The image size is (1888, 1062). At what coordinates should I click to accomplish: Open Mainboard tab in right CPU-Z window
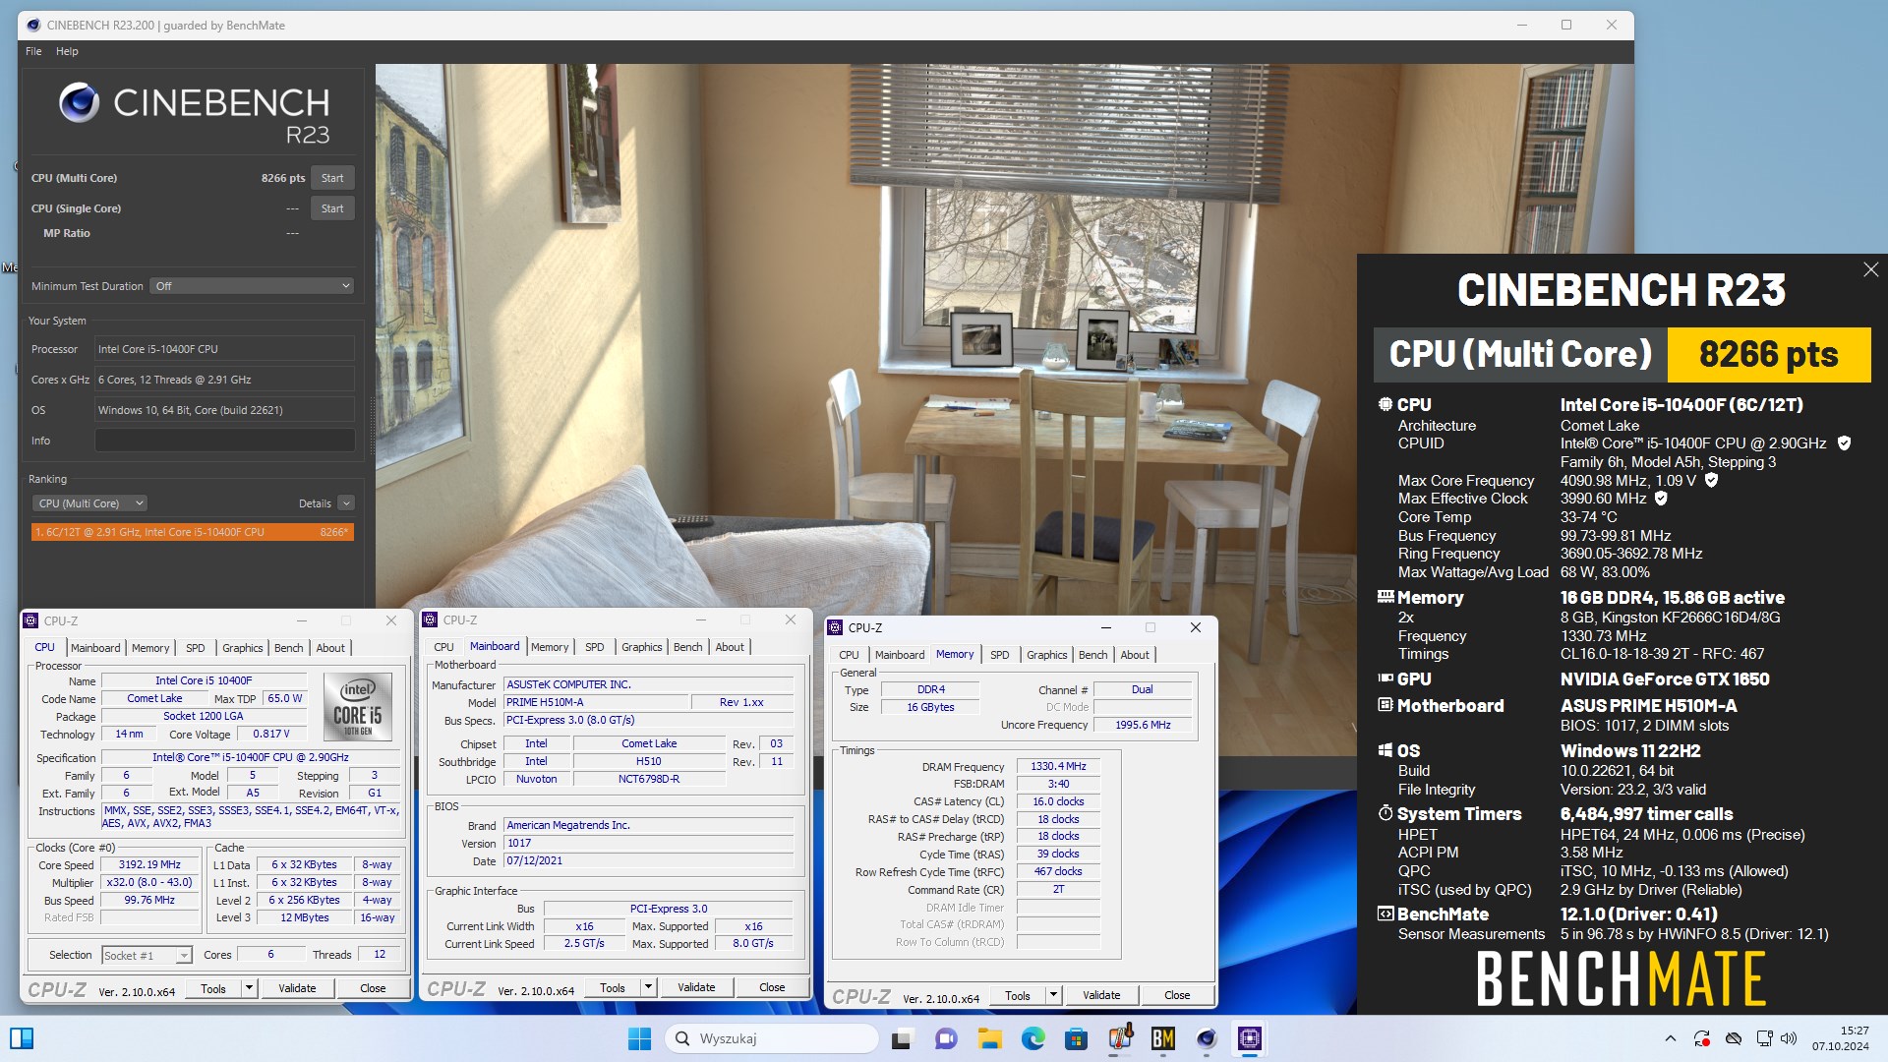(x=900, y=655)
